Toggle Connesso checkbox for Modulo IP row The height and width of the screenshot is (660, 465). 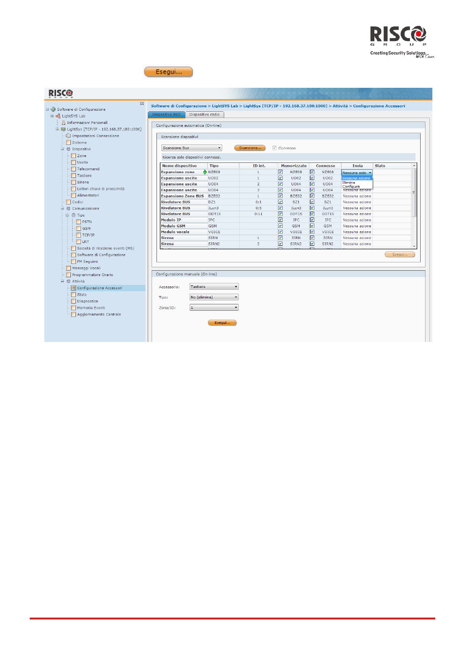(312, 220)
